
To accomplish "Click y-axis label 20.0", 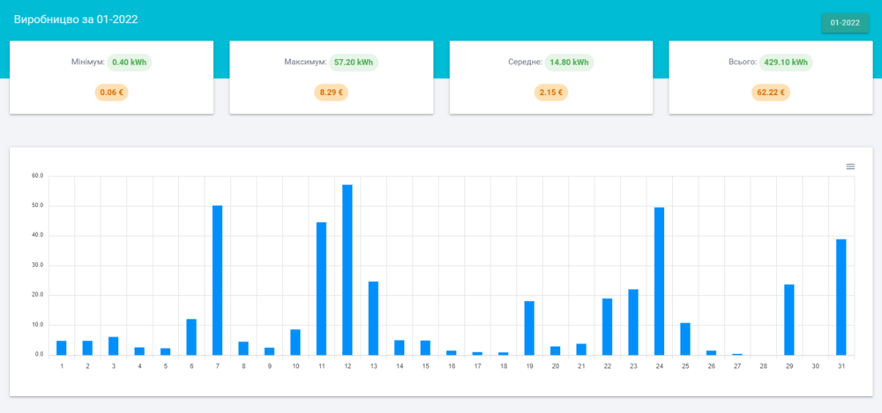I will tap(38, 295).
